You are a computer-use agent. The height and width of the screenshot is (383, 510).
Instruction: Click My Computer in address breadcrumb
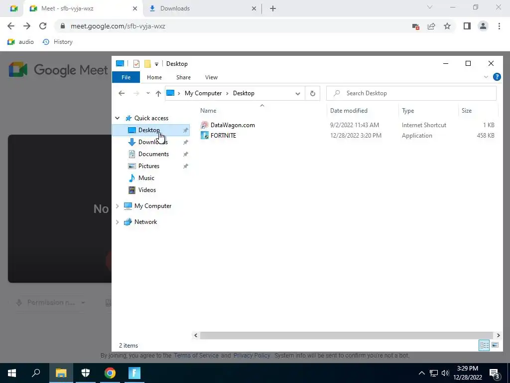(x=203, y=93)
